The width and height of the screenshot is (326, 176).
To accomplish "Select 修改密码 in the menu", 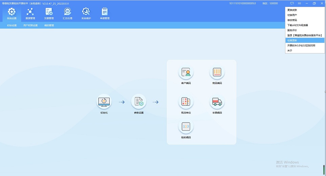I will tap(292, 20).
